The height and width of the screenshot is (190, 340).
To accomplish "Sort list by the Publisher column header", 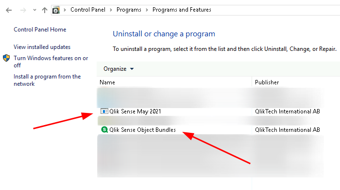I will (267, 82).
